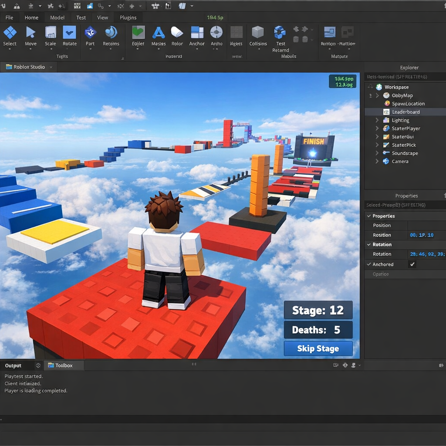Click the FPS stats overlay badge
Viewport: 446px width, 446px height.
point(343,81)
